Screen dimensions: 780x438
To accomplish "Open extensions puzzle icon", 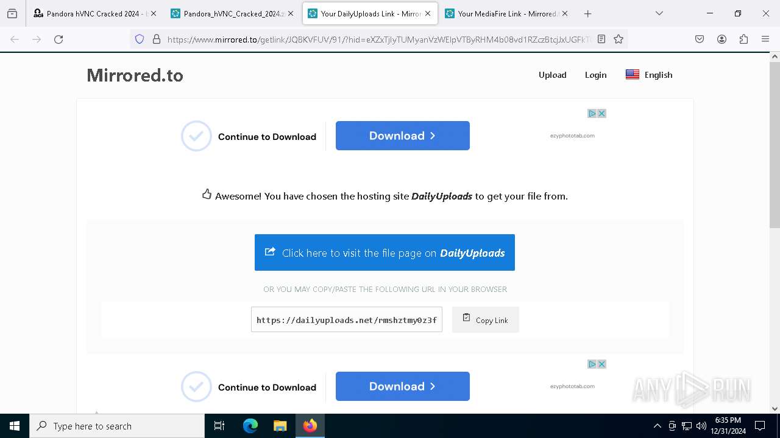I will 743,39.
